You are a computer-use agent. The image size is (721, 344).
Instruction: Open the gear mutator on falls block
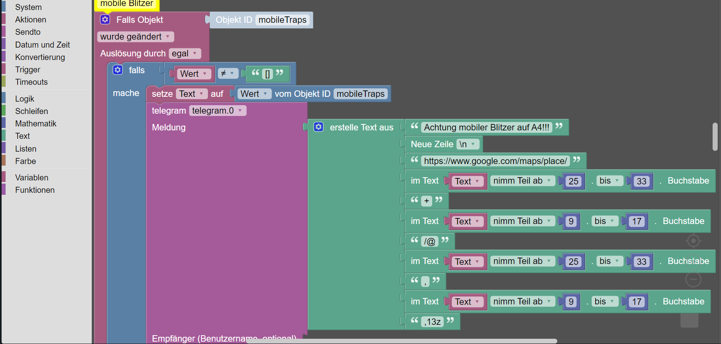point(118,70)
